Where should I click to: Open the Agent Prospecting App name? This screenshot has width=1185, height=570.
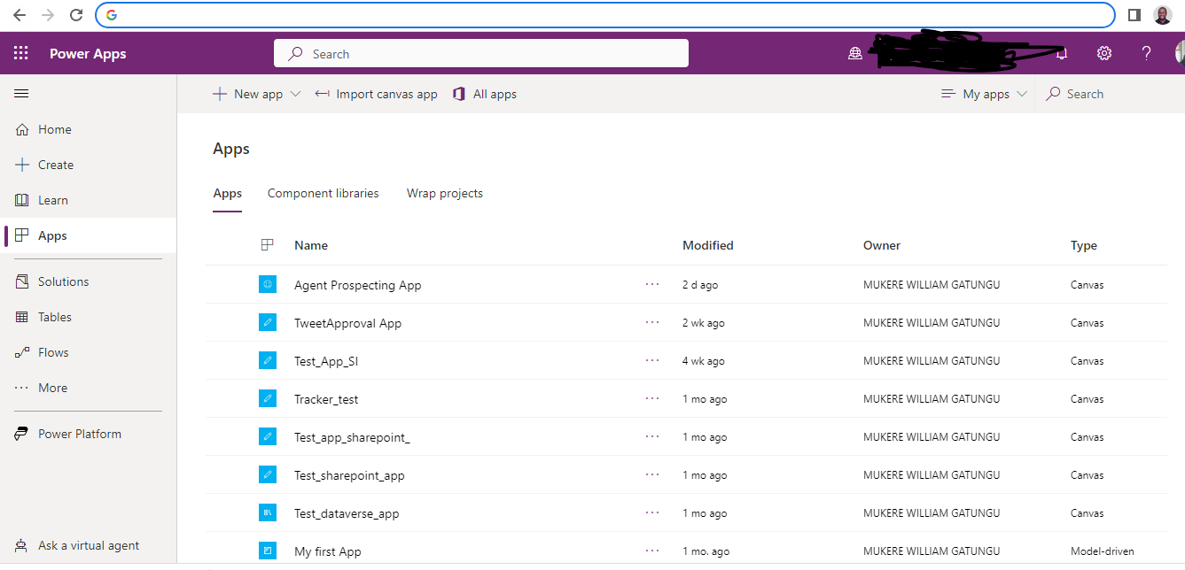358,285
